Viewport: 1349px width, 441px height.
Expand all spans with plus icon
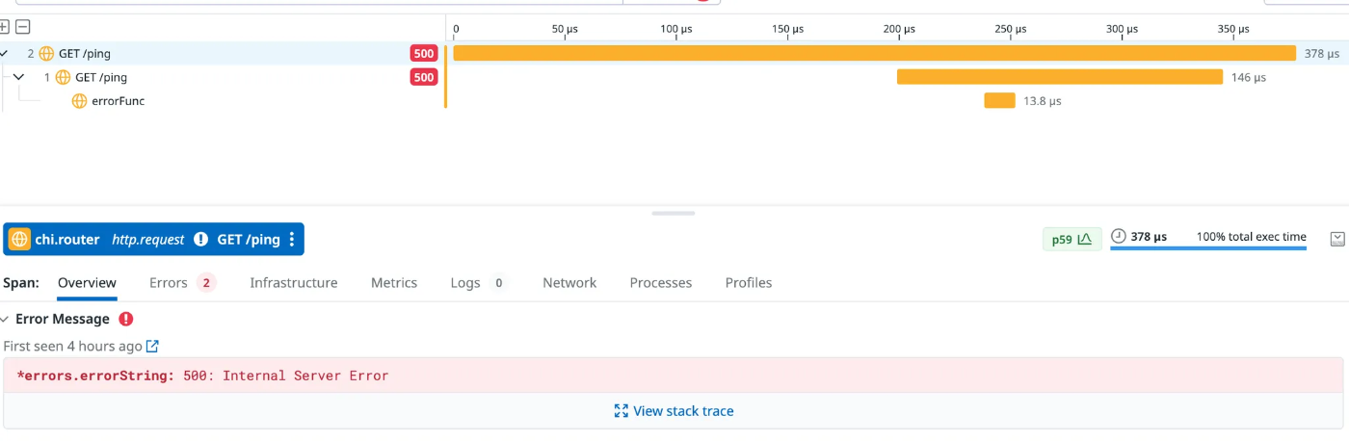pos(5,27)
